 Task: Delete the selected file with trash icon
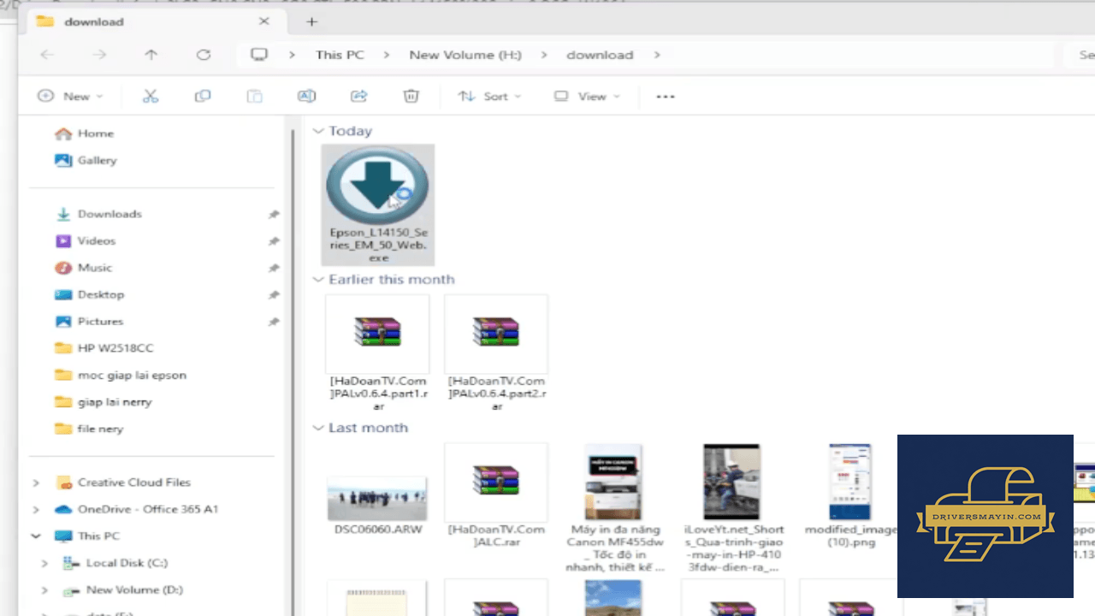(x=411, y=97)
